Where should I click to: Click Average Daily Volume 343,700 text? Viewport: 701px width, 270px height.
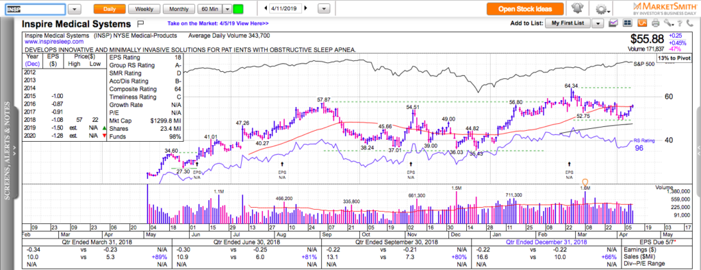(x=229, y=36)
